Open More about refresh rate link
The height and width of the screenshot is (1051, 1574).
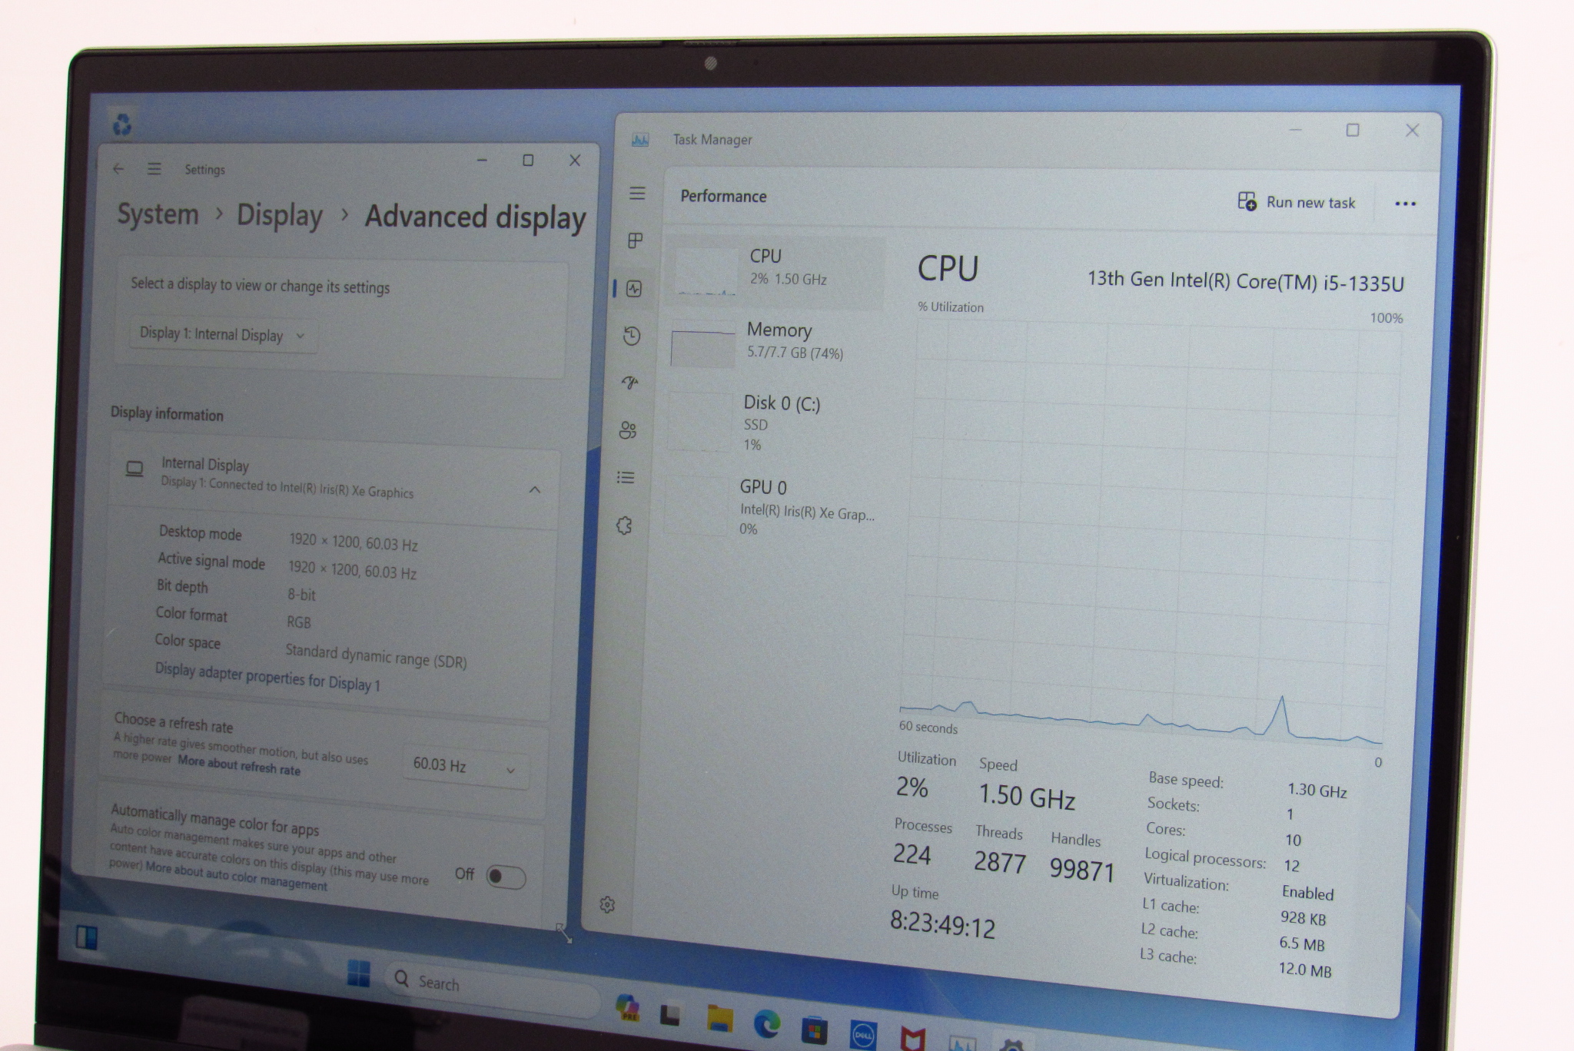(239, 765)
